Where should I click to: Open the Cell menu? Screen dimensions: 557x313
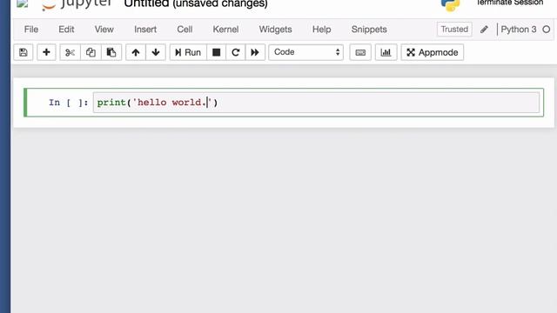coord(185,30)
